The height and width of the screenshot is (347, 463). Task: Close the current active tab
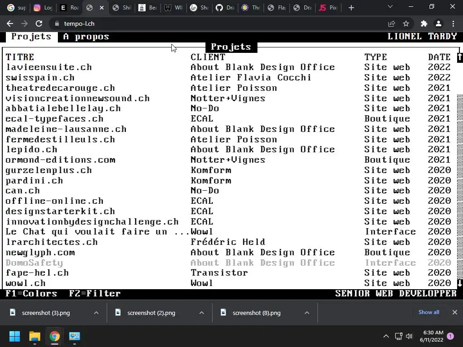click(102, 8)
